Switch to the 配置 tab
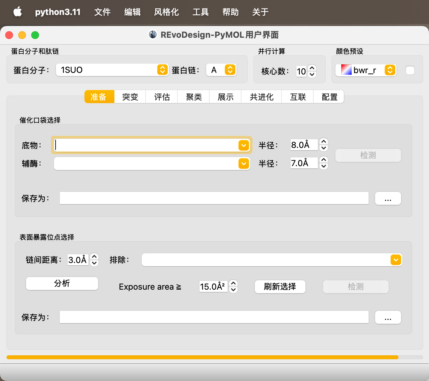 coord(329,97)
